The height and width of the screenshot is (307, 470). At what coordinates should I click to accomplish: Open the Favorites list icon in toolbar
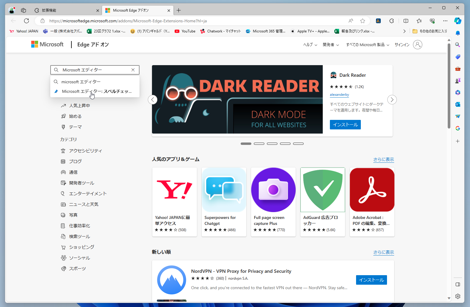tap(419, 21)
